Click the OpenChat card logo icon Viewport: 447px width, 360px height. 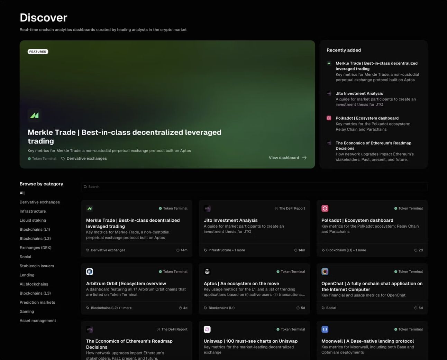point(325,272)
